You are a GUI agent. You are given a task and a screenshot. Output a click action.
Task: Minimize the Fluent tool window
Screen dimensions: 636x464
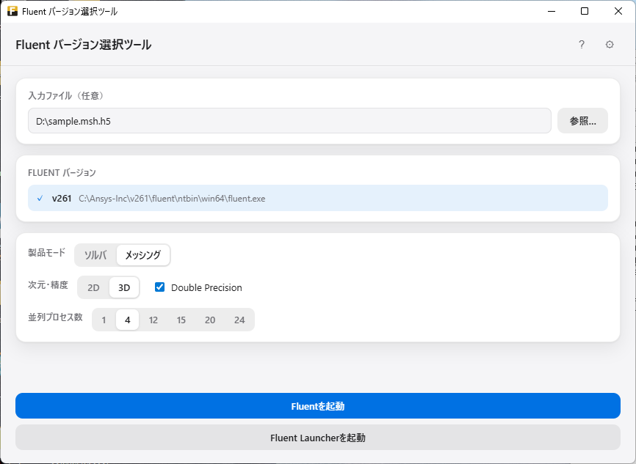552,11
